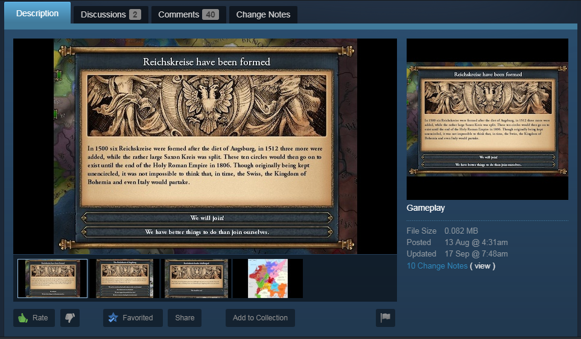The height and width of the screenshot is (339, 581).
Task: Click the large main screenshot preview
Action: [x=205, y=146]
